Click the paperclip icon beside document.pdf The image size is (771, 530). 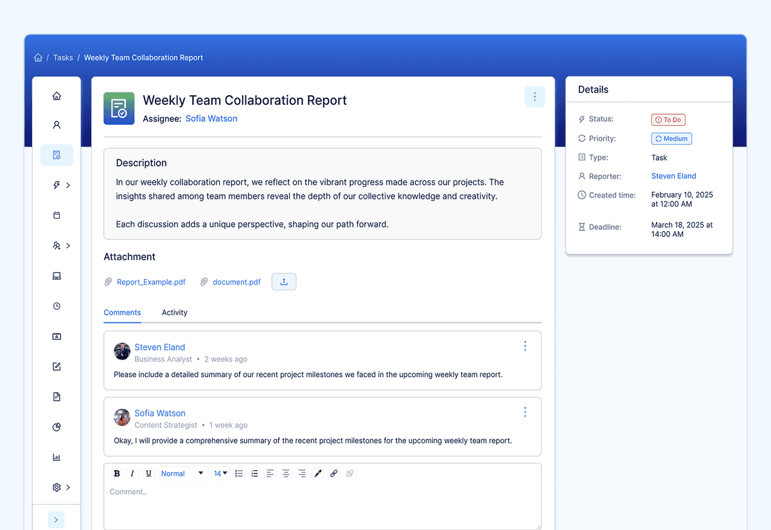click(x=204, y=282)
